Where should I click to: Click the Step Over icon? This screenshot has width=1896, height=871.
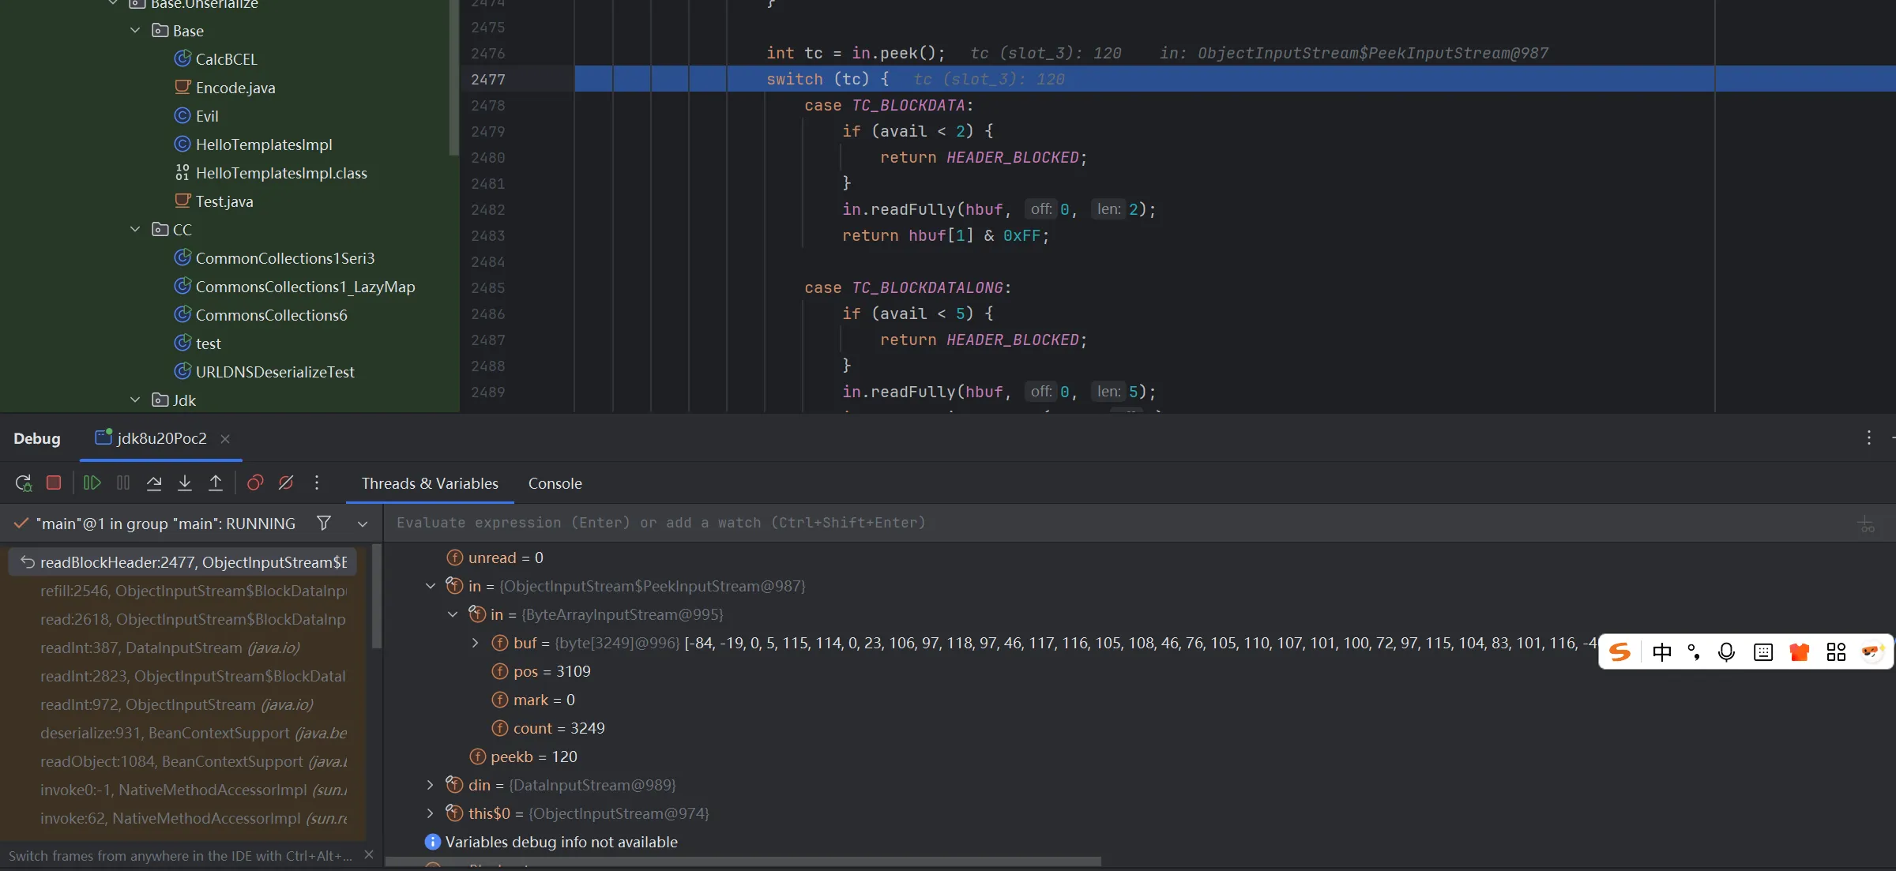(154, 482)
